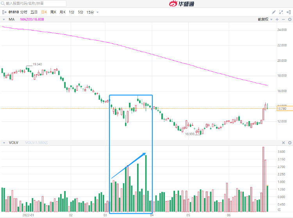Expand the VOLV indicator dropdown
293x218 pixels.
coord(4,143)
